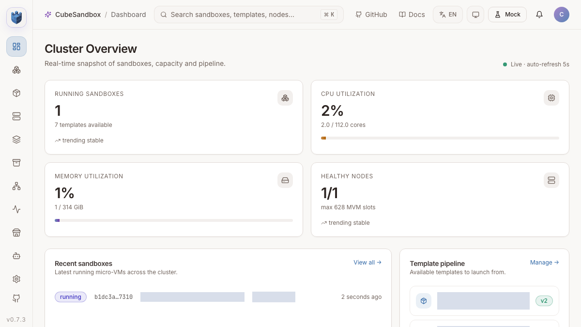Open the settings gear in sidebar
581x327 pixels.
point(16,279)
